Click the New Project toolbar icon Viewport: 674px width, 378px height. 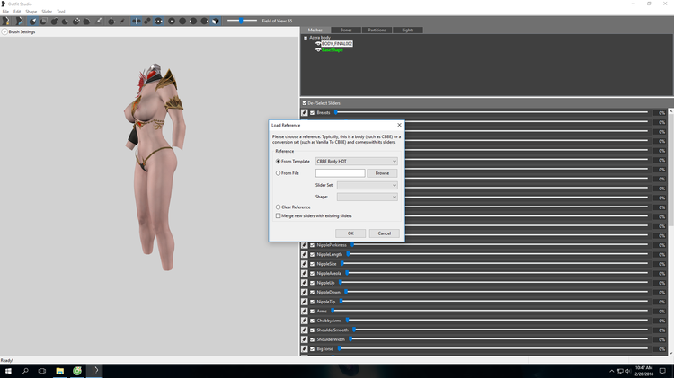pyautogui.click(x=6, y=21)
